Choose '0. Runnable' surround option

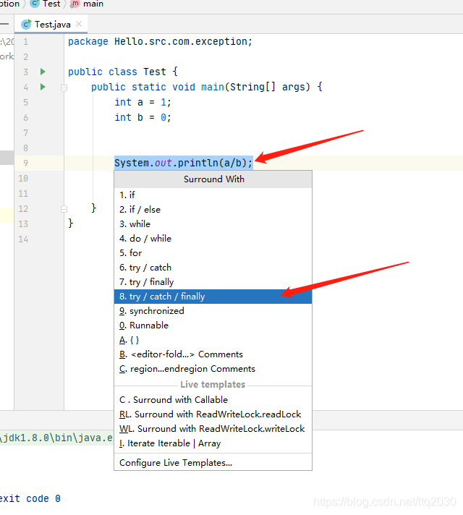[213, 325]
